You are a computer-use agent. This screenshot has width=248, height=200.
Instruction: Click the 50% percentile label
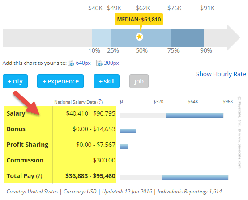[x=142, y=50]
